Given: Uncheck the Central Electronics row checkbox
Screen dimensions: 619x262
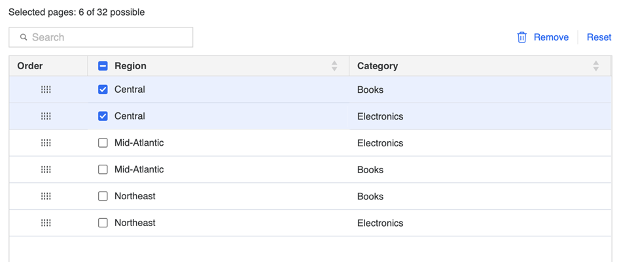Looking at the screenshot, I should pos(103,116).
